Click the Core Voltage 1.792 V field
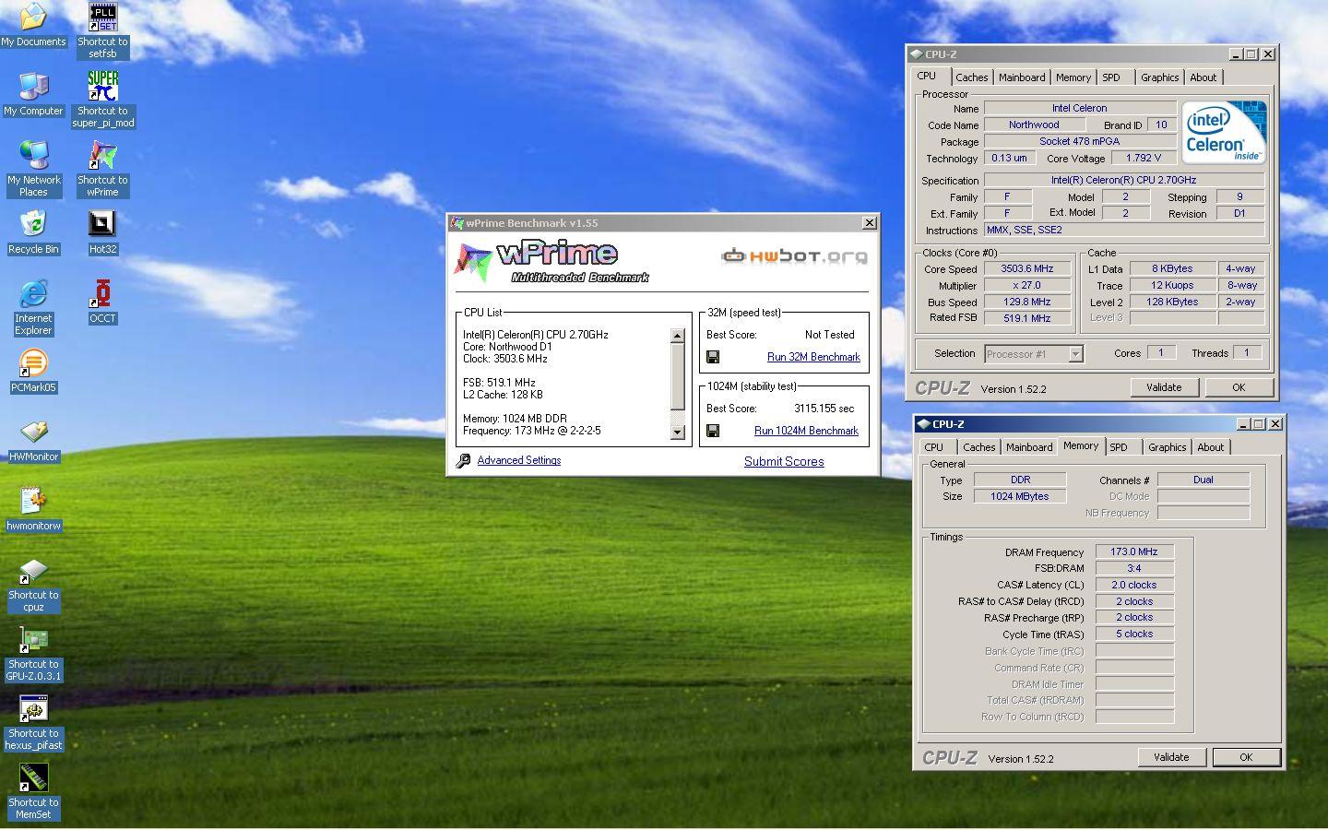Viewport: 1328px width, 830px height. (x=1144, y=158)
